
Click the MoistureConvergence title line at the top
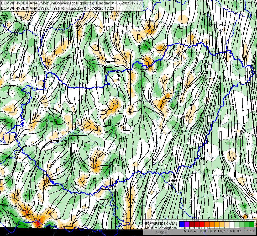(x=71, y=3)
